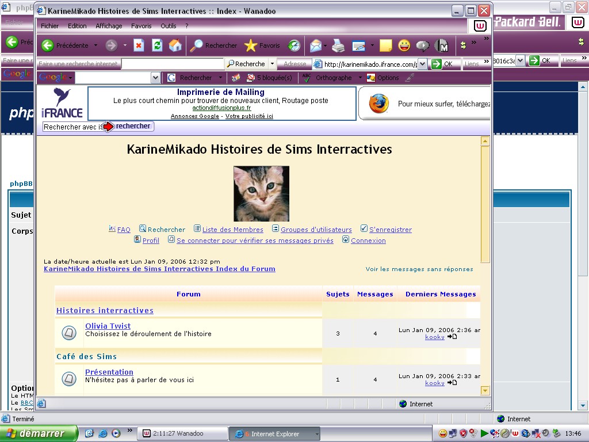The image size is (589, 442).
Task: Expand the address bar URL dropdown
Action: tap(422, 64)
